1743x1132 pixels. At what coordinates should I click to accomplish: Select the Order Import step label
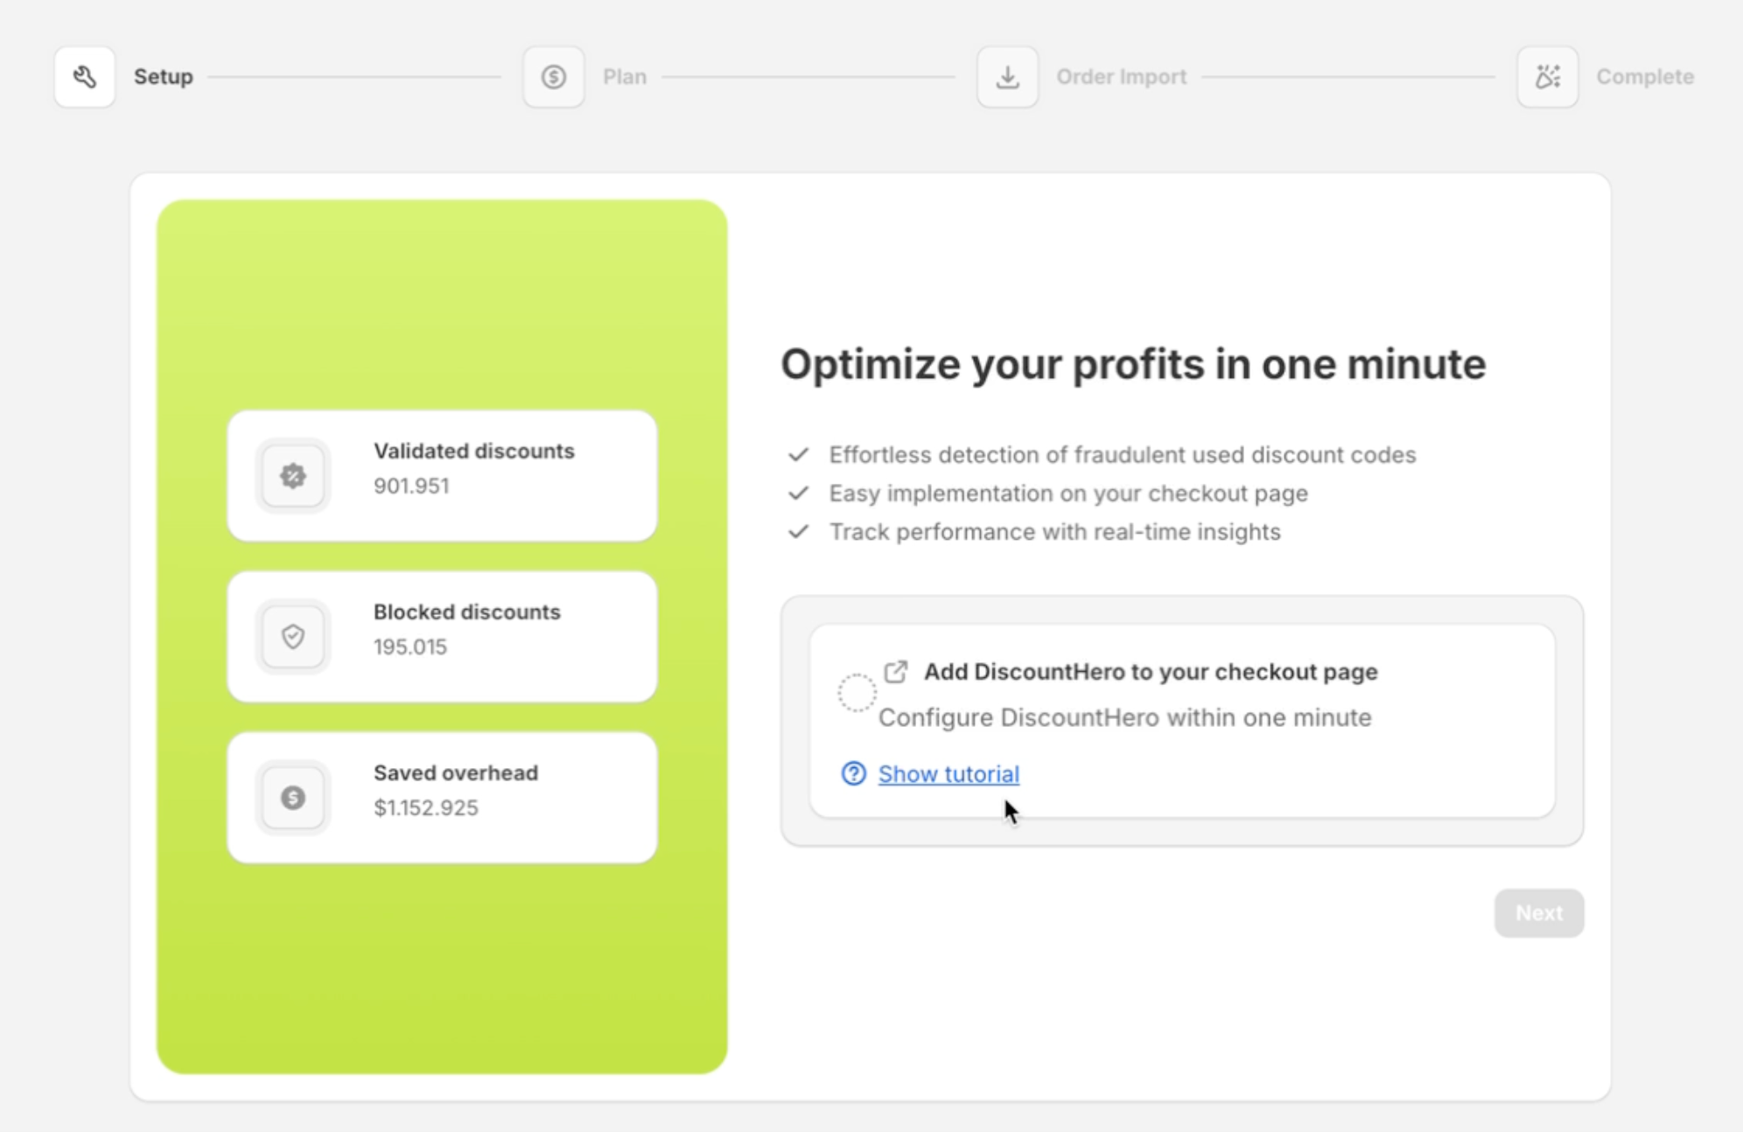[1122, 77]
